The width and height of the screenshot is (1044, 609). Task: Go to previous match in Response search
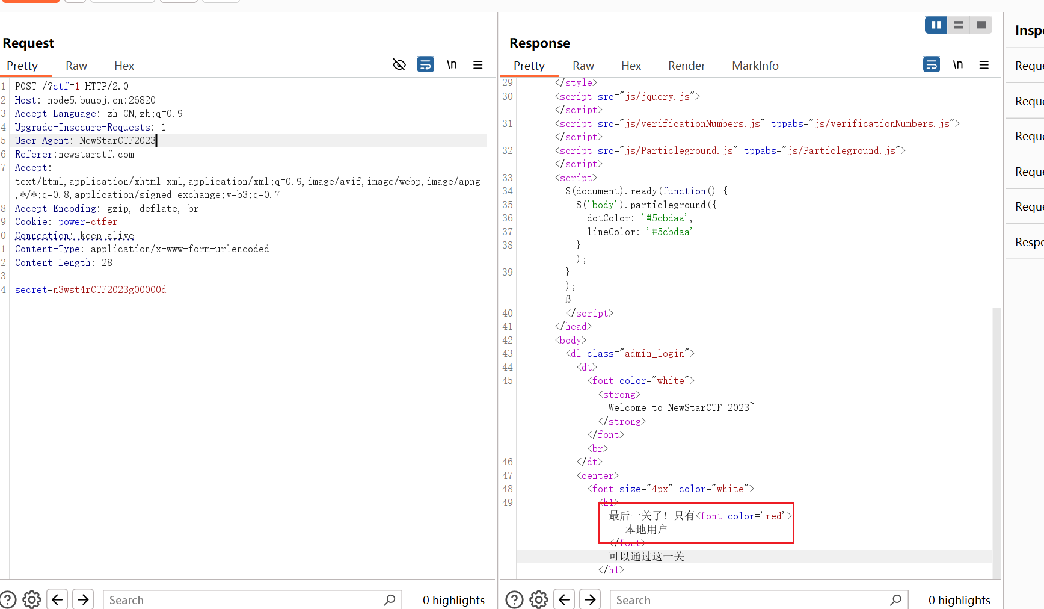564,599
